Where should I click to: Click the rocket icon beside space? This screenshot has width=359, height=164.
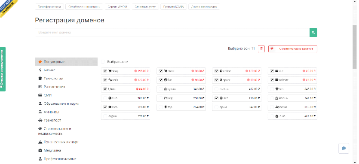pyautogui.click(x=221, y=80)
